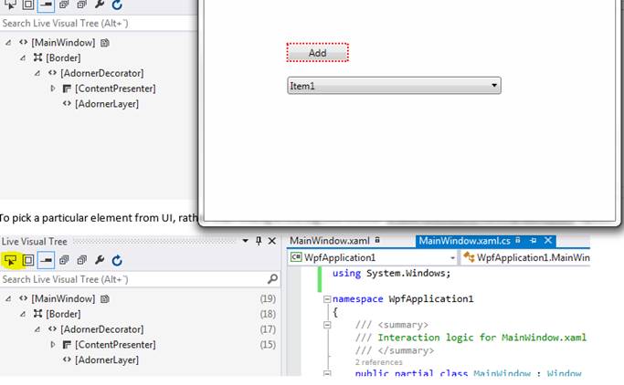The image size is (624, 385).
Task: Click ContentPresenter element icon in upper tree
Action: (67, 88)
